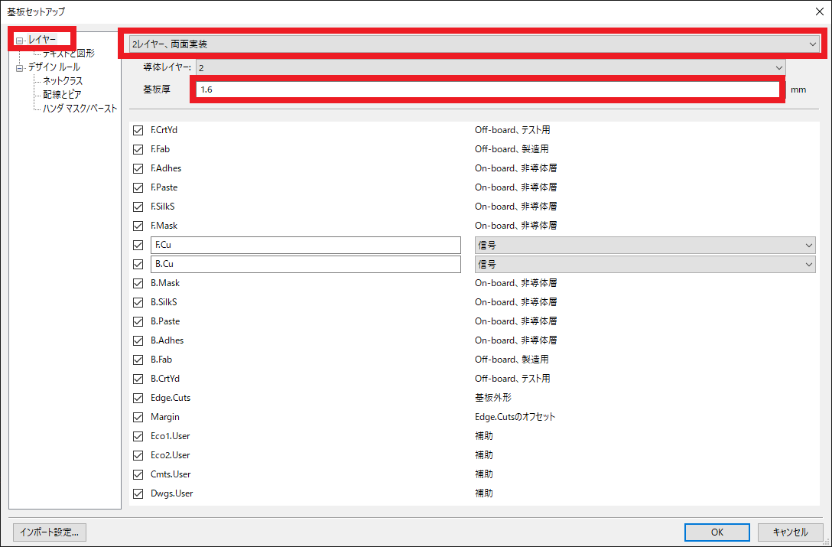Click the F.Cu layer name field
The width and height of the screenshot is (832, 547).
click(306, 245)
